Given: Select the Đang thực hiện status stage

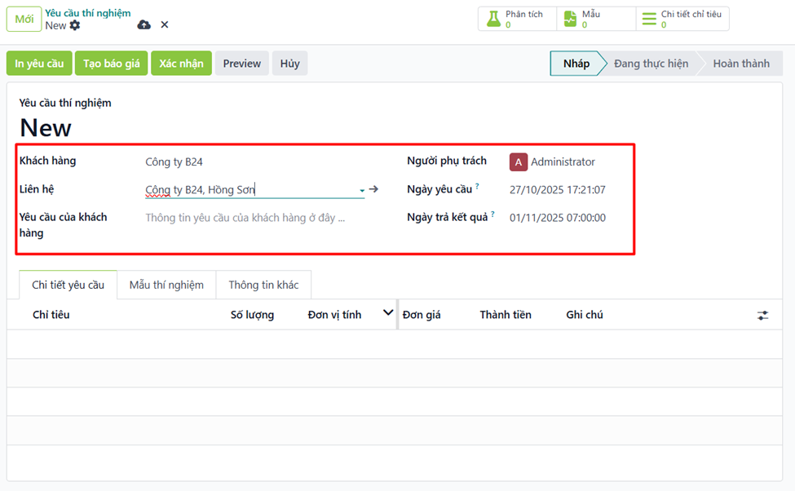Looking at the screenshot, I should [651, 64].
